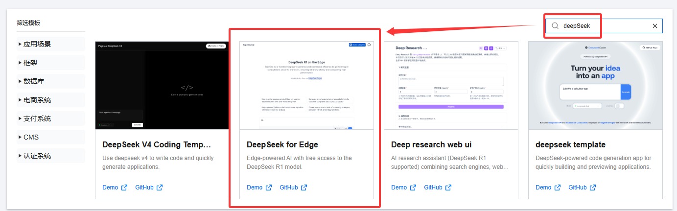Screen dimensions: 677x211
Task: Expand the 应用场景 filter
Action: tap(51, 44)
